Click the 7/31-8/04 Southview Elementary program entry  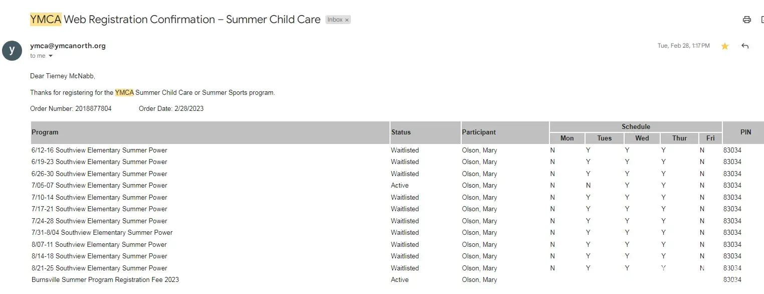coord(102,233)
